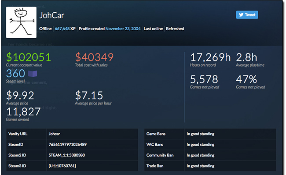Image resolution: width=286 pixels, height=175 pixels.
Task: Click the Game Bans row label
Action: (156, 134)
